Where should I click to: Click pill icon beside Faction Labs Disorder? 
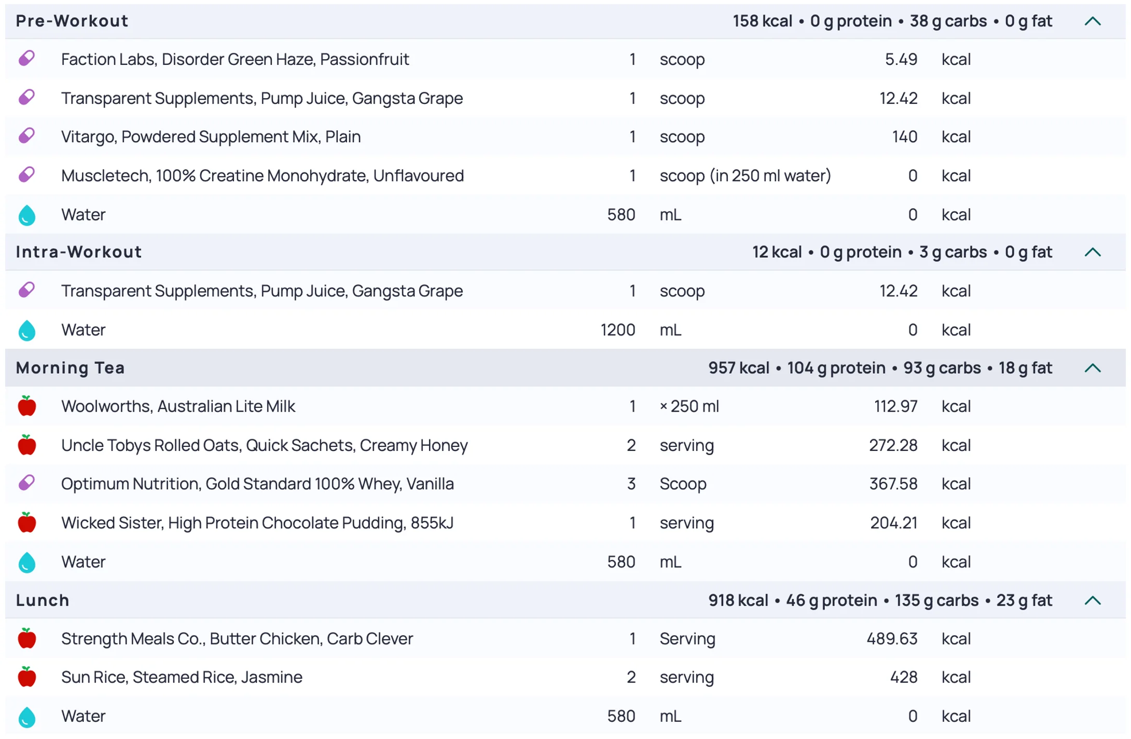[x=27, y=59]
